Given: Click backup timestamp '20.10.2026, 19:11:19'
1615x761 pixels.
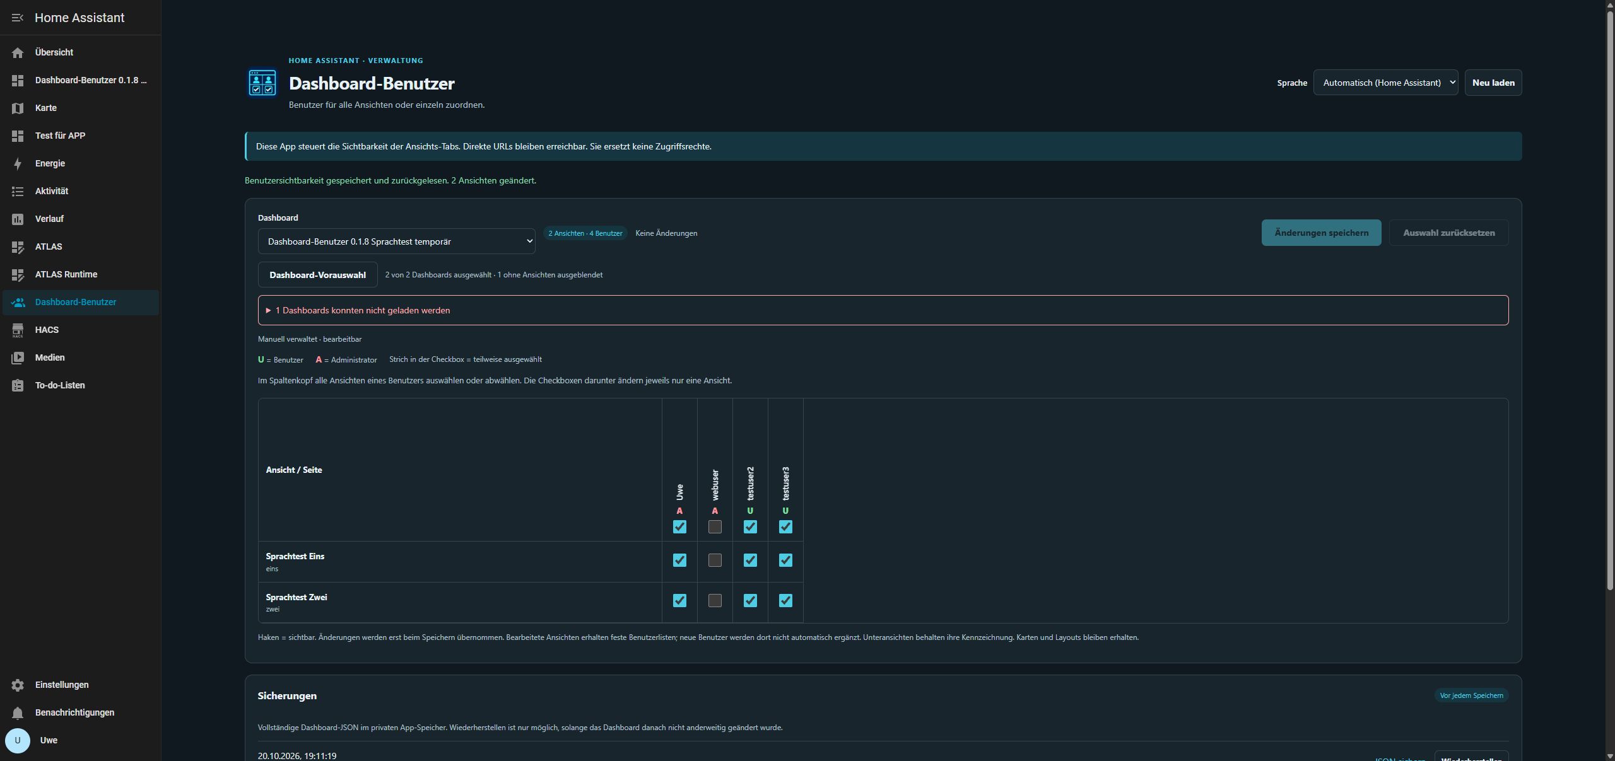Looking at the screenshot, I should pyautogui.click(x=297, y=755).
